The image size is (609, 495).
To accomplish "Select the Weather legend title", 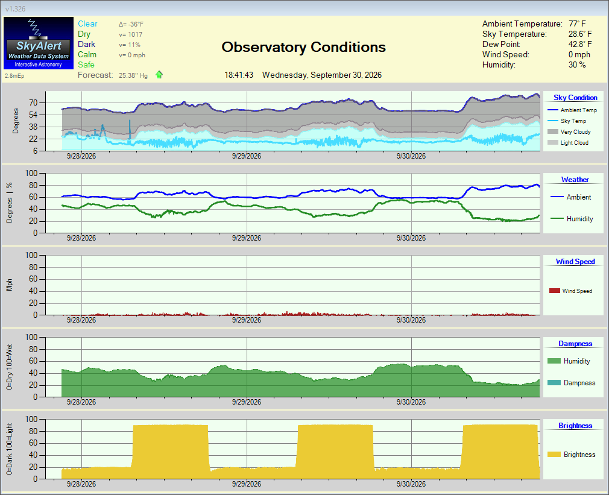I will coord(575,179).
